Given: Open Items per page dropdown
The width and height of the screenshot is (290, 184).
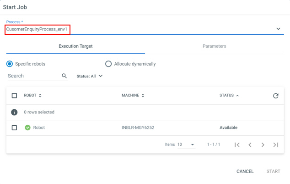Looking at the screenshot, I should coord(186,144).
